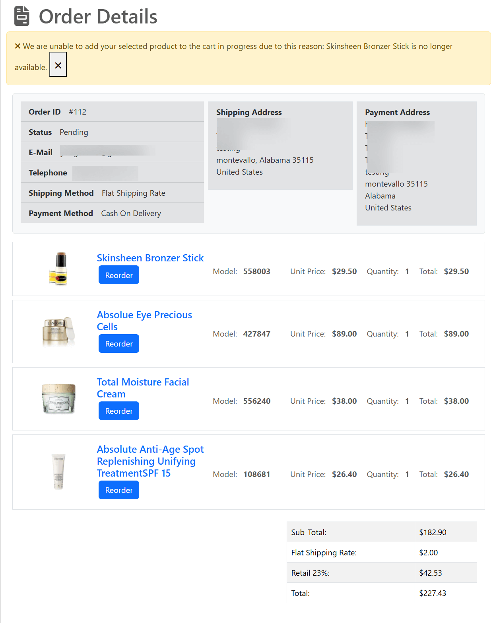
Task: Click the Sub-Total value $182.90
Action: [x=433, y=532]
